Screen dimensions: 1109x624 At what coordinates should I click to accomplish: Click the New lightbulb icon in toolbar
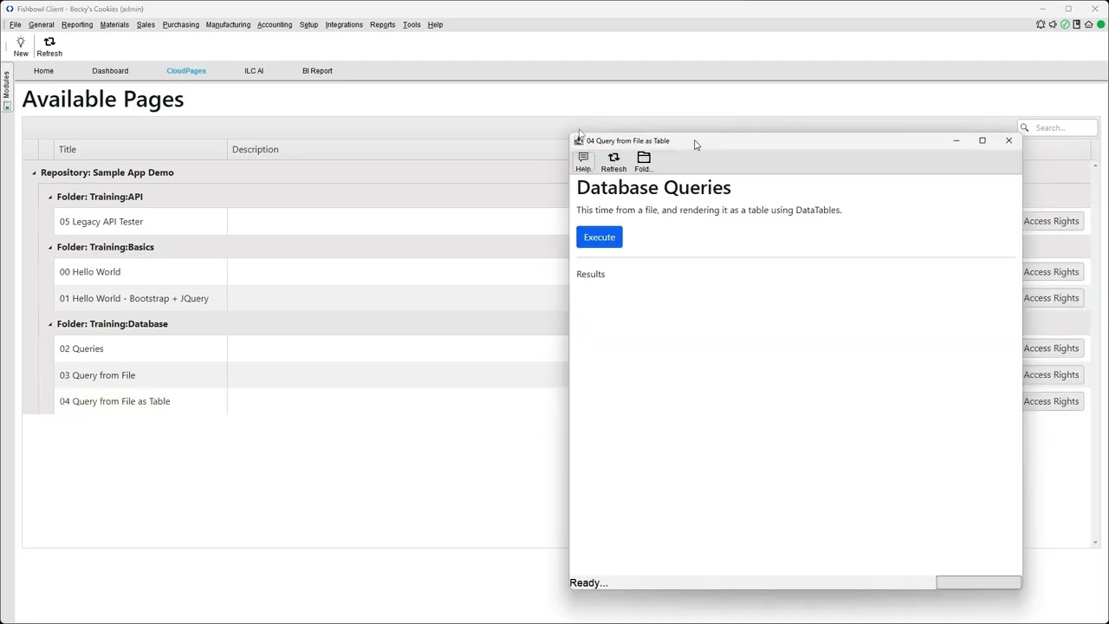[x=21, y=42]
